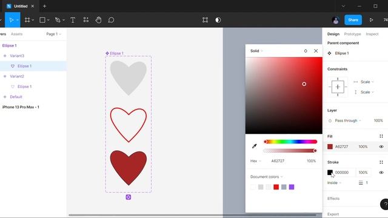Viewport: 388px width, 218px height.
Task: Close the color picker panel
Action: 316,51
